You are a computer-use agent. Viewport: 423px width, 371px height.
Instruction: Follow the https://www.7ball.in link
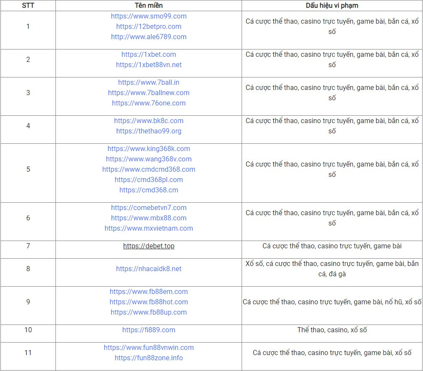[x=149, y=83]
